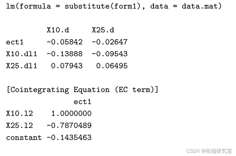
Task: Click the X10.l2 row label
Action: [20, 113]
